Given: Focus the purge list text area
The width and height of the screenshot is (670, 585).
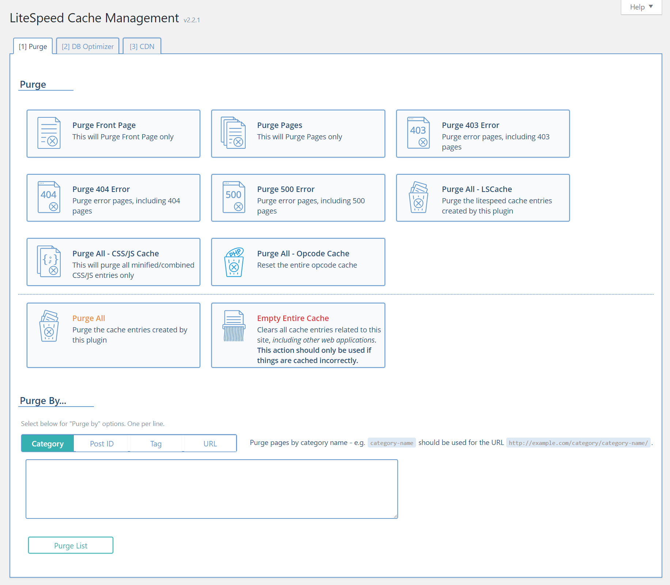Looking at the screenshot, I should pyautogui.click(x=212, y=489).
